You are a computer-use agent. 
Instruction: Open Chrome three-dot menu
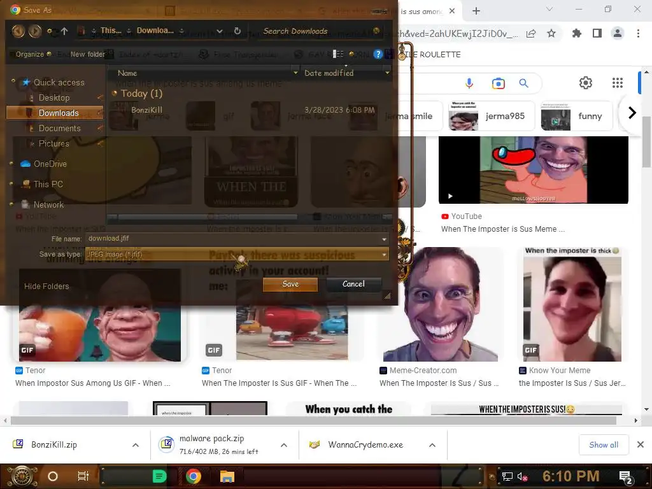tap(638, 33)
